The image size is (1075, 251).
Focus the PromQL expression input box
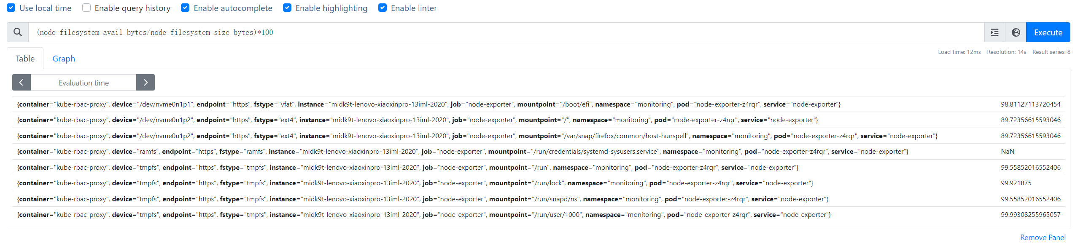tap(506, 32)
